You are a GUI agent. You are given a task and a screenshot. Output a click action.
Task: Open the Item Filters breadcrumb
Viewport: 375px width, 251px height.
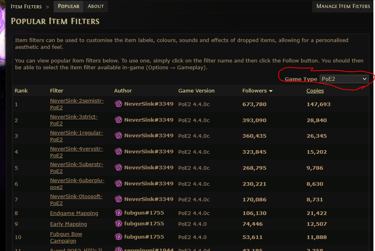(26, 7)
